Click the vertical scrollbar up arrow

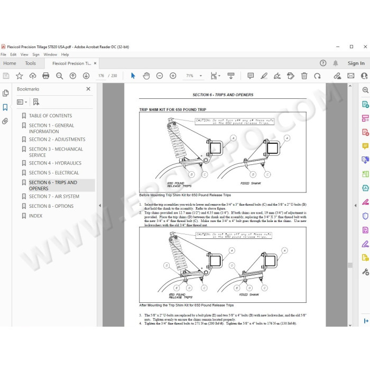(350, 86)
